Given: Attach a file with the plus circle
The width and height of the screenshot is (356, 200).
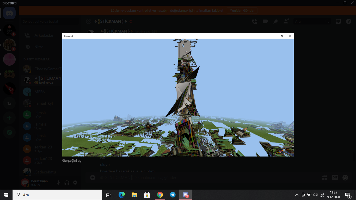Looking at the screenshot, I should click(93, 178).
